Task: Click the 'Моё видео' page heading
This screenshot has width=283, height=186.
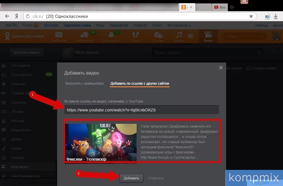Action: (87, 52)
